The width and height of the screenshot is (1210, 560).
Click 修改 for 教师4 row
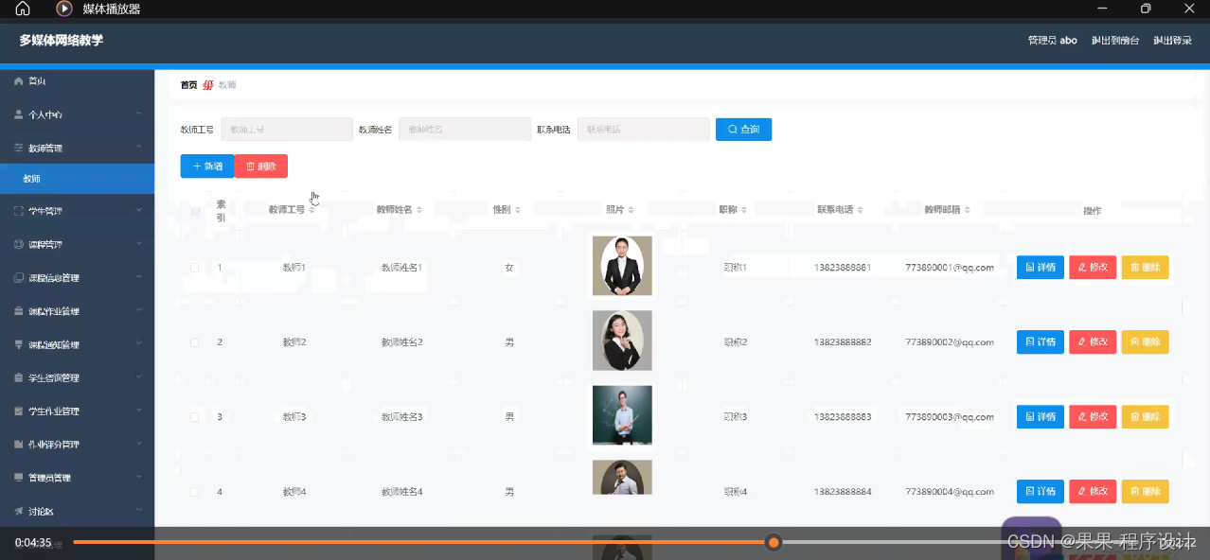pyautogui.click(x=1093, y=492)
